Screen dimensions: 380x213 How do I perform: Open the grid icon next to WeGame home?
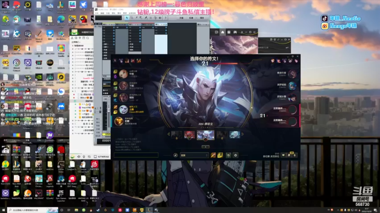pos(229,32)
